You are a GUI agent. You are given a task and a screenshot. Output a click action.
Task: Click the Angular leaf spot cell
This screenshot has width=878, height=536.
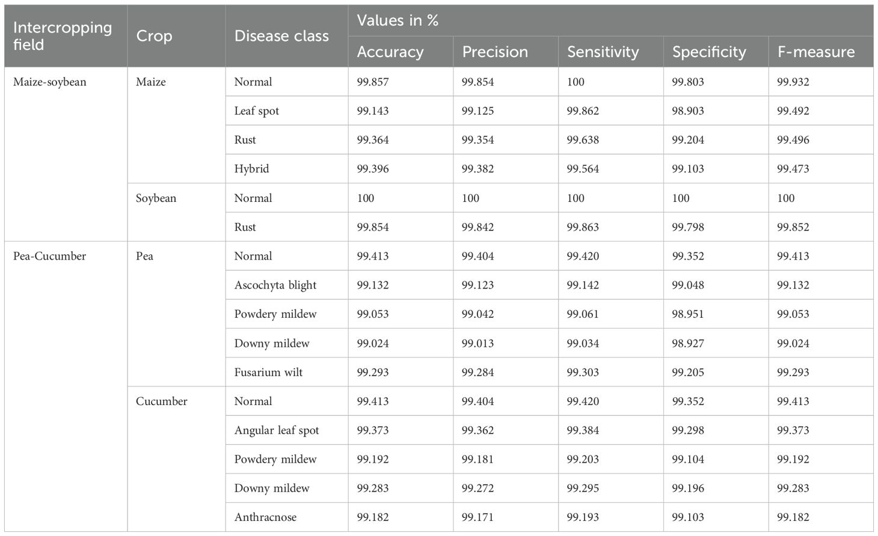pos(277,430)
